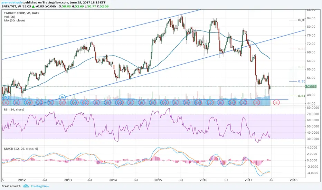
Task: Click the leftmost E earnings marker
Action: click(x=6, y=102)
